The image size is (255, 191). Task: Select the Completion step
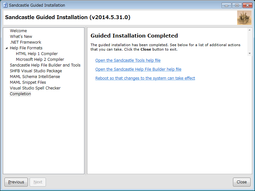coord(20,94)
